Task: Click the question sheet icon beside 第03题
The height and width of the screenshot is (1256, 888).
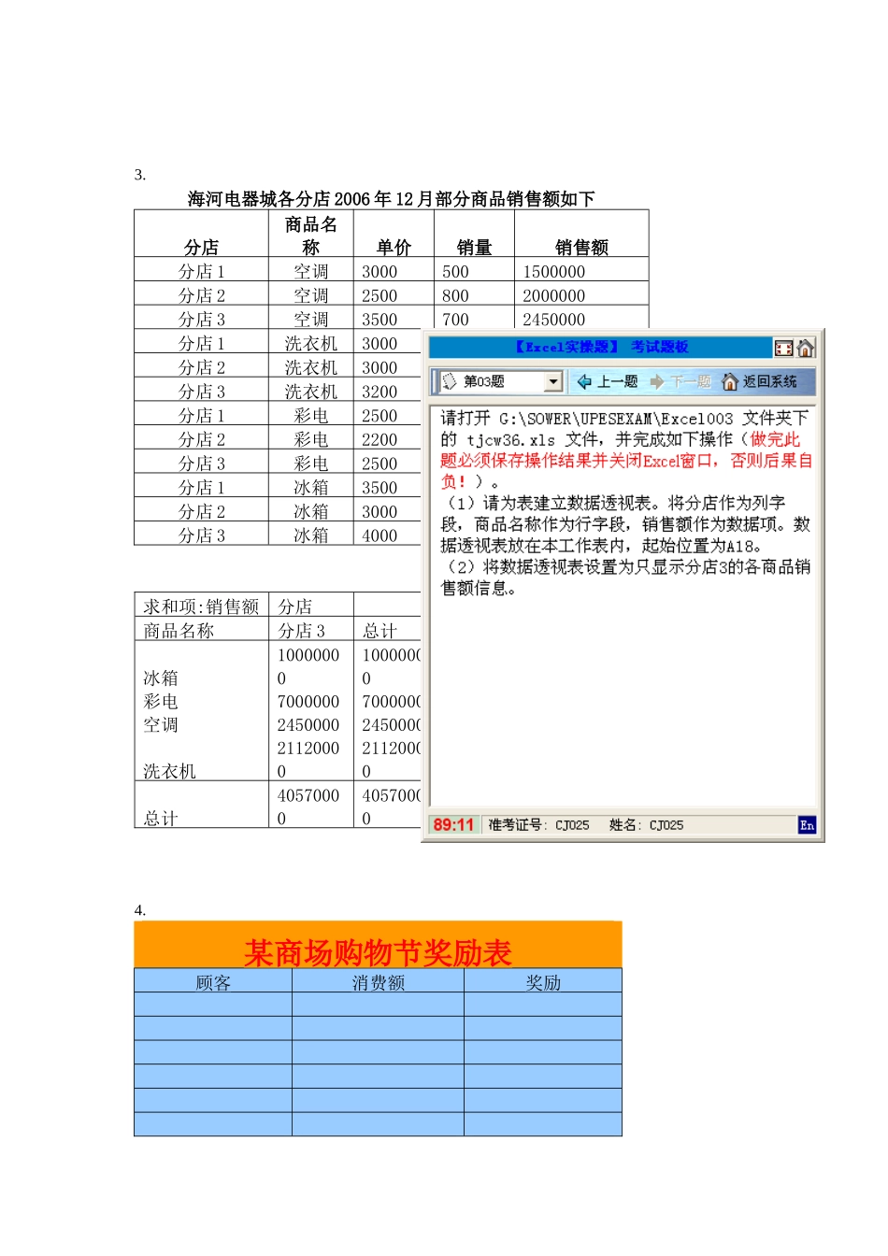Action: click(x=450, y=381)
